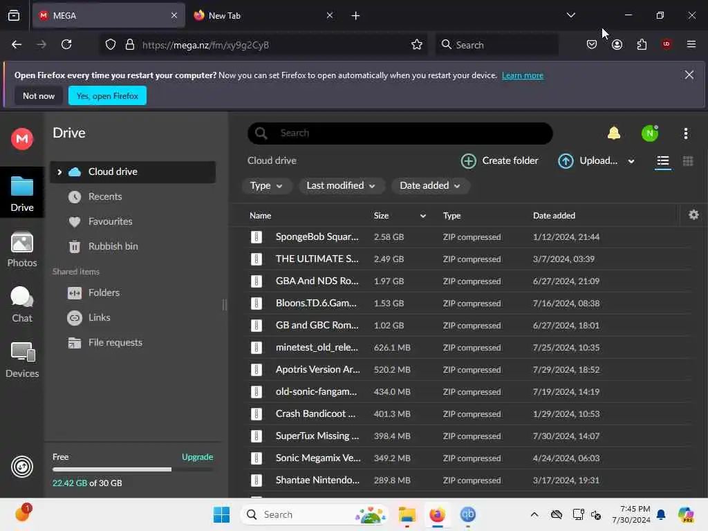Viewport: 708px width, 531px height.
Task: Open Save to Pocket icon
Action: pyautogui.click(x=592, y=44)
